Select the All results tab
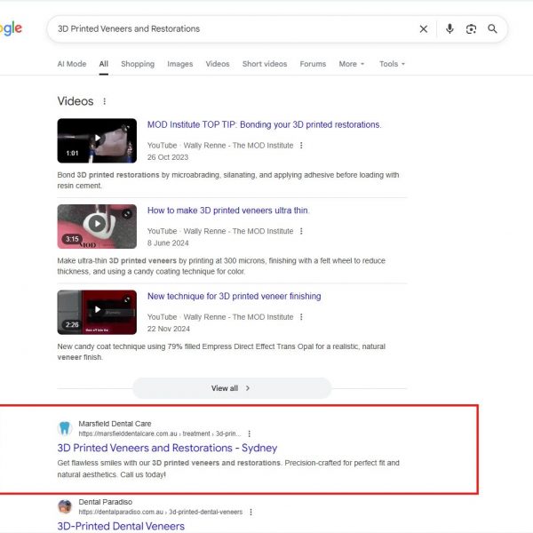The width and height of the screenshot is (533, 533). pos(104,64)
